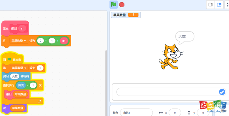Submit the answer with blue checkmark
The height and width of the screenshot is (116, 229).
coord(222,92)
